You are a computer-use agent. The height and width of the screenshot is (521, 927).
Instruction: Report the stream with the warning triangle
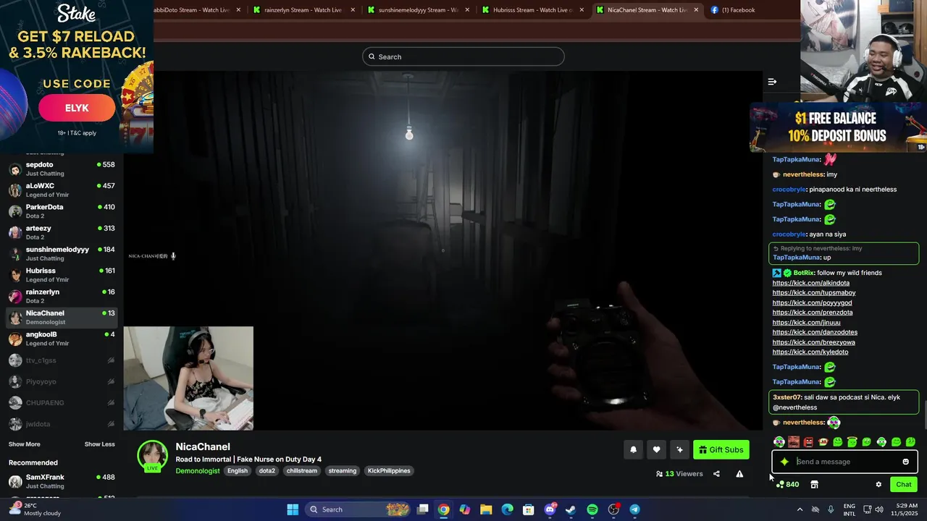coord(739,474)
